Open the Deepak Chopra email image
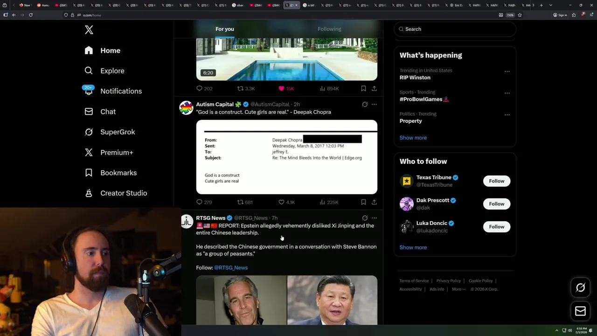The image size is (597, 336). click(x=286, y=157)
